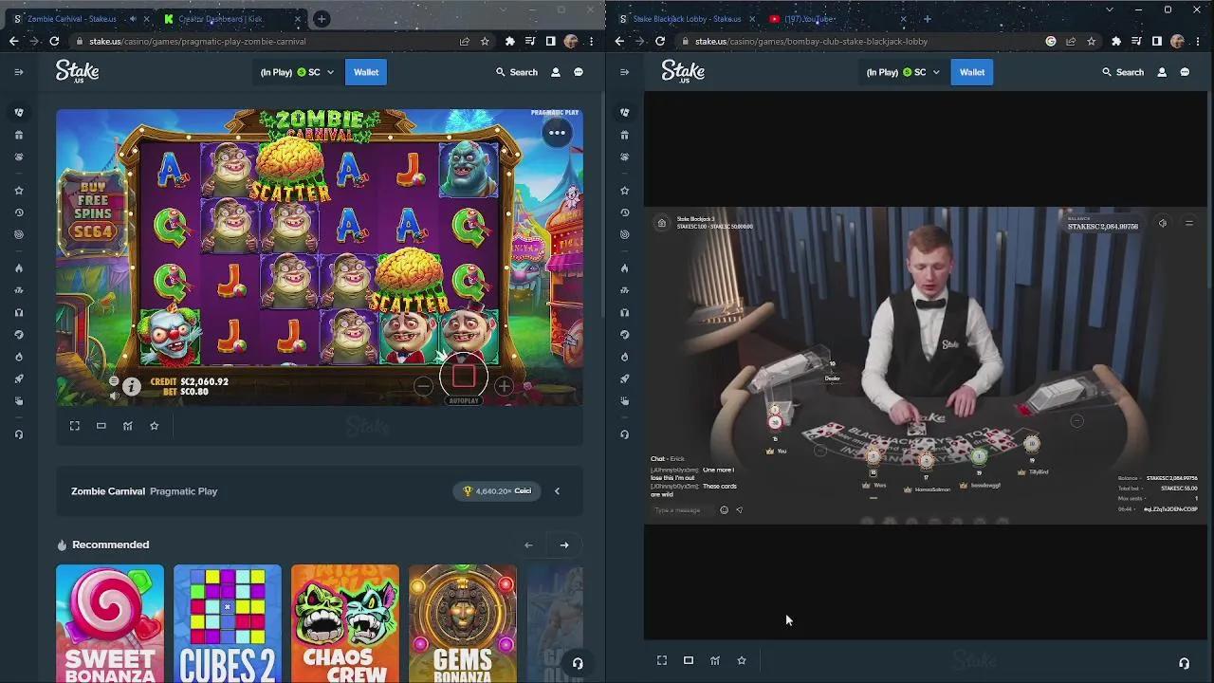Viewport: 1214px width, 683px height.
Task: Favorite Zombie Carnival with the star toggle
Action: pos(155,425)
